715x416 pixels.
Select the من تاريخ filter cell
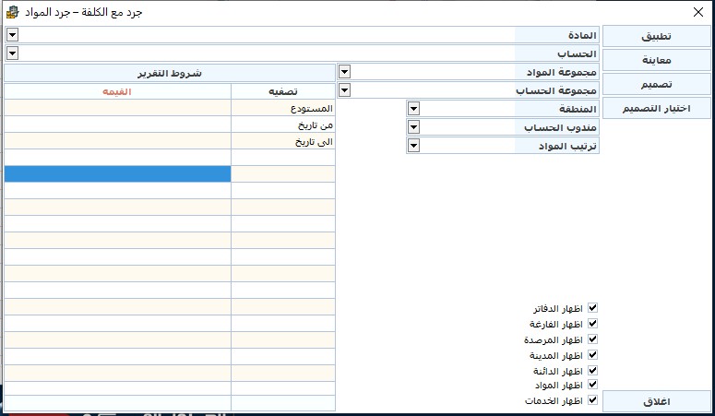(x=283, y=125)
